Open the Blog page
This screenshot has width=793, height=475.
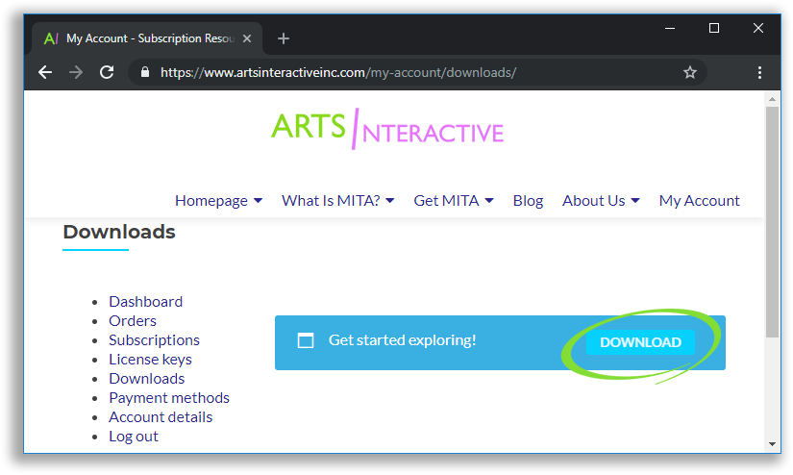click(528, 201)
